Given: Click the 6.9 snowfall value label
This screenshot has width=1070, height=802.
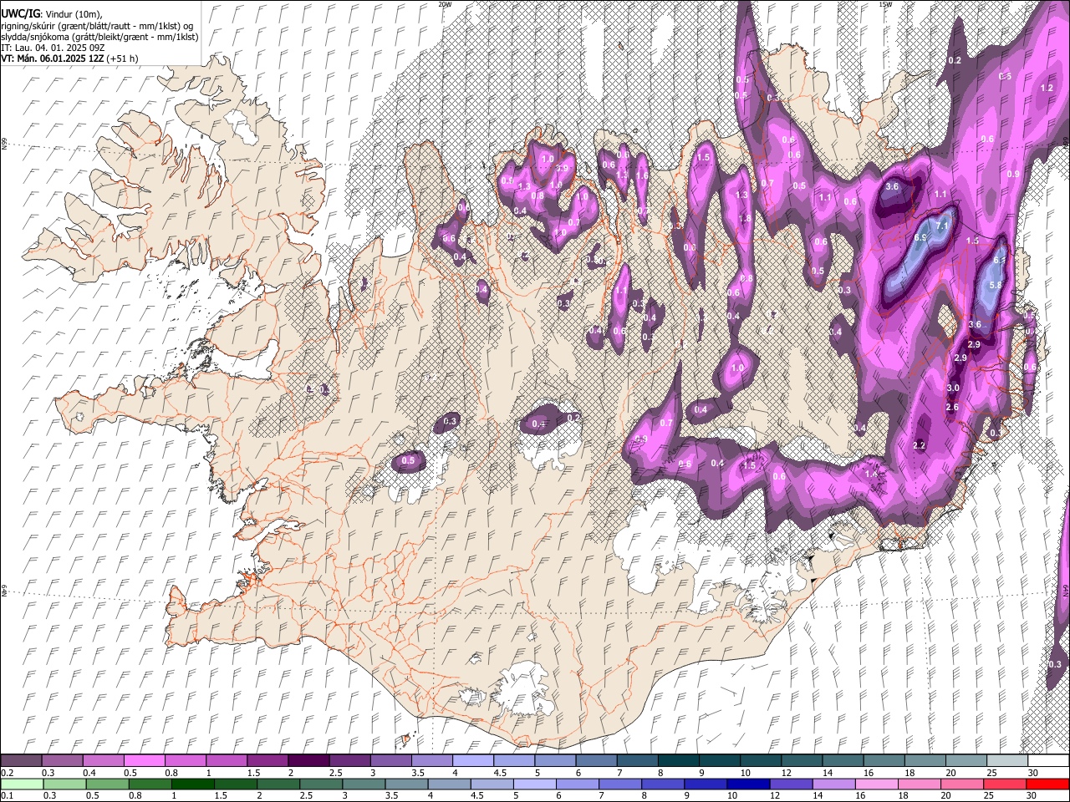Looking at the screenshot, I should point(921,238).
